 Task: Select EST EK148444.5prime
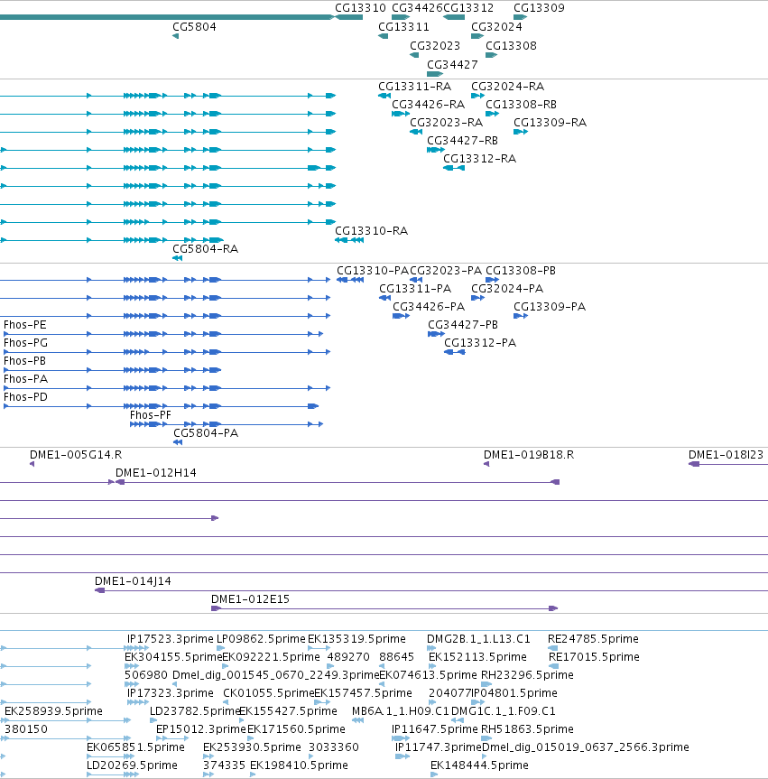479,765
